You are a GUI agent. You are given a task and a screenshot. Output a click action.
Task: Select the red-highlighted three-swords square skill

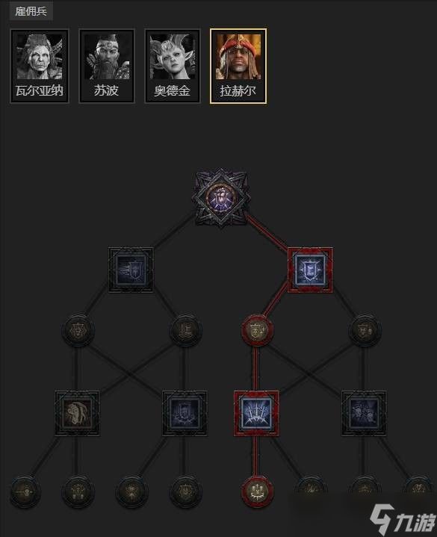tap(256, 413)
